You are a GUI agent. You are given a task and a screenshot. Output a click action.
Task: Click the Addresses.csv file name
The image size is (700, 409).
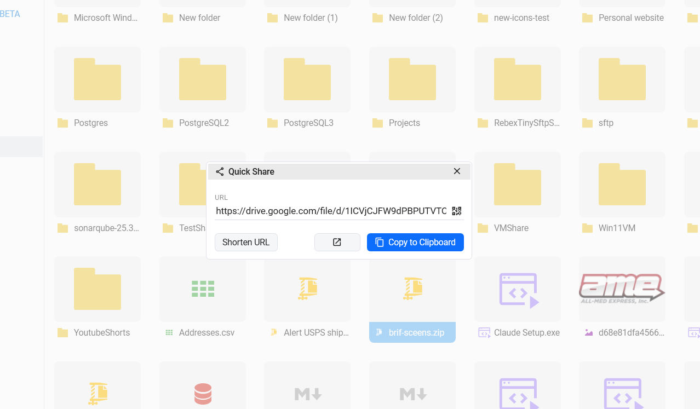[x=206, y=332]
